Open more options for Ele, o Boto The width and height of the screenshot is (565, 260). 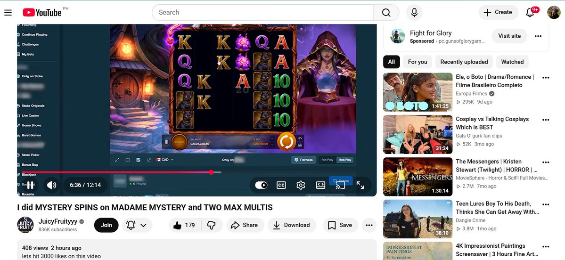click(546, 78)
